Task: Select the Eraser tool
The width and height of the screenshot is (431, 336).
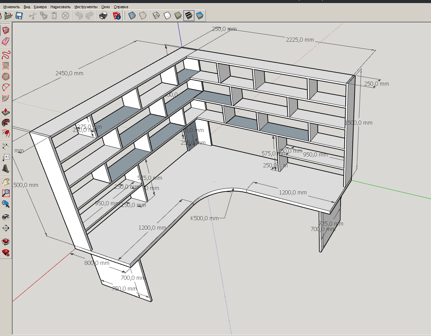Action: click(x=6, y=41)
